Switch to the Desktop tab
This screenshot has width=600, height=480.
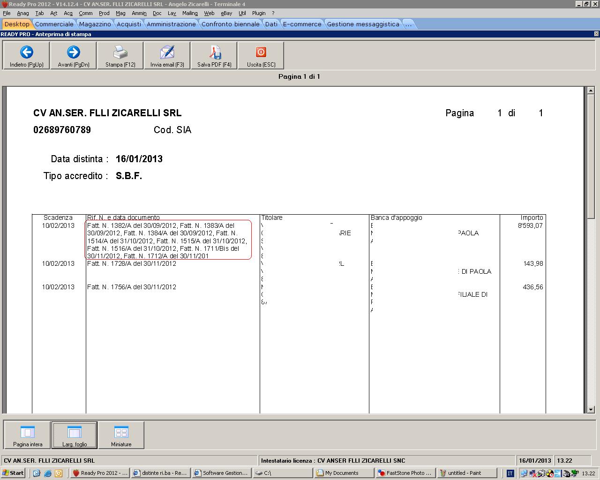17,24
